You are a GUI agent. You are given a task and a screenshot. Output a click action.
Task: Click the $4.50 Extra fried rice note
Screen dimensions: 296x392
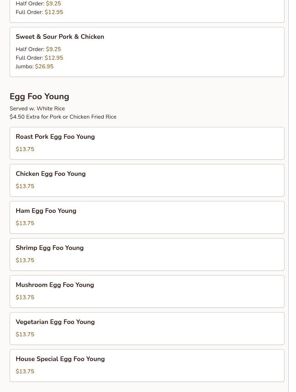63,117
